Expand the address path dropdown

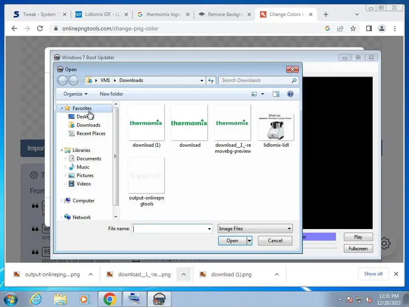click(x=202, y=80)
